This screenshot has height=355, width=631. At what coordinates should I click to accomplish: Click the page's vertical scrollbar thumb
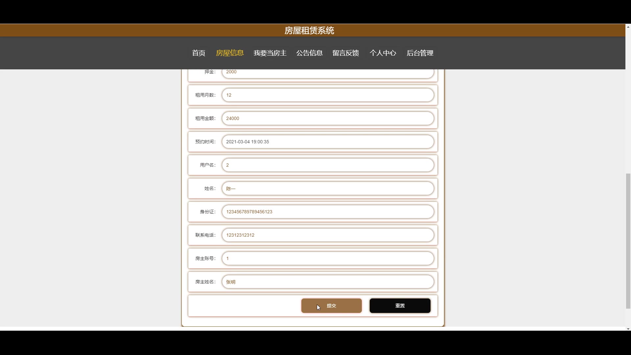coord(628,241)
